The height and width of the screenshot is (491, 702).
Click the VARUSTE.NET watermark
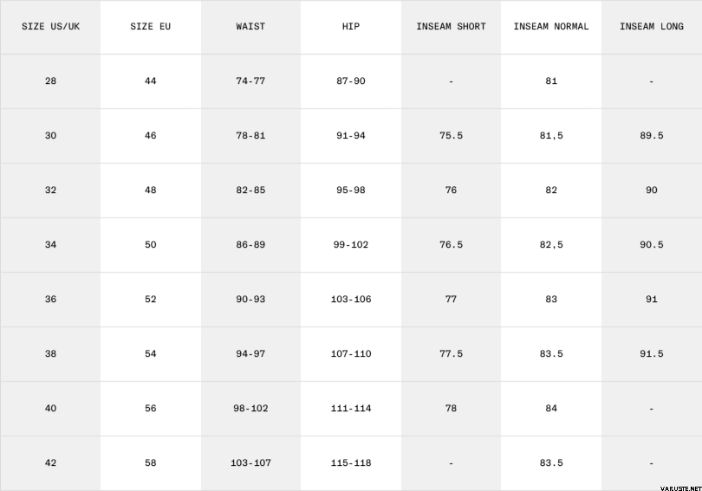pyautogui.click(x=673, y=484)
